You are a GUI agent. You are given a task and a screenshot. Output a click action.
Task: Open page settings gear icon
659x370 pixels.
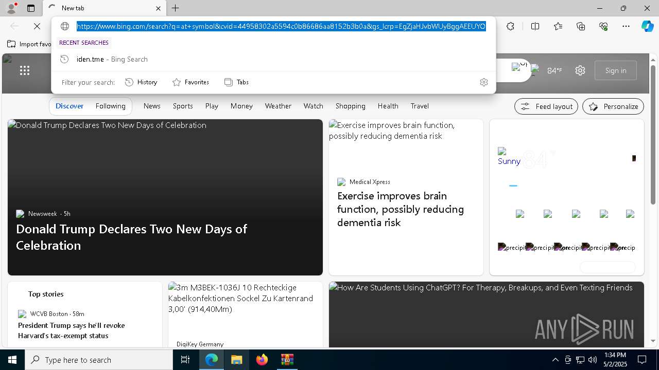(580, 70)
